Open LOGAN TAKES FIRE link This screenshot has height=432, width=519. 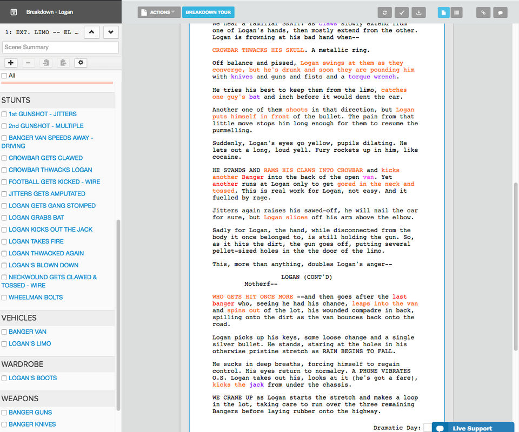pos(36,241)
